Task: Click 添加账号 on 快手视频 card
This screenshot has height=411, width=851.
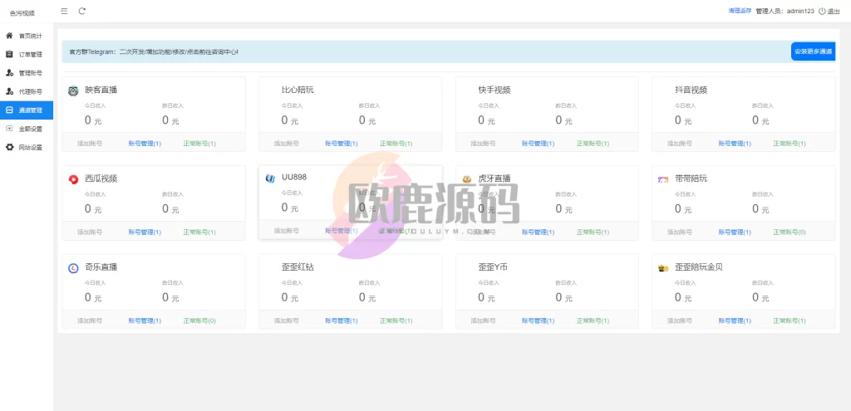Action: pos(483,144)
